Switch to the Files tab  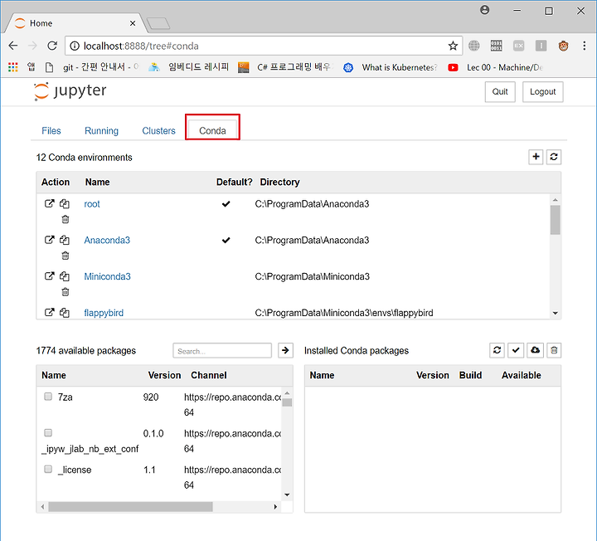[x=51, y=130]
